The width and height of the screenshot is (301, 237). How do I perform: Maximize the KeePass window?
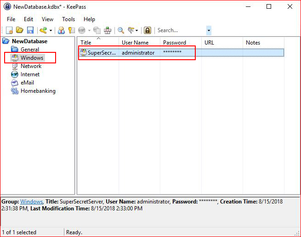[269, 7]
